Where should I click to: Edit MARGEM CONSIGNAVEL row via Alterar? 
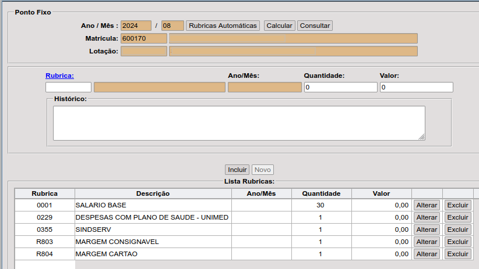(x=427, y=242)
